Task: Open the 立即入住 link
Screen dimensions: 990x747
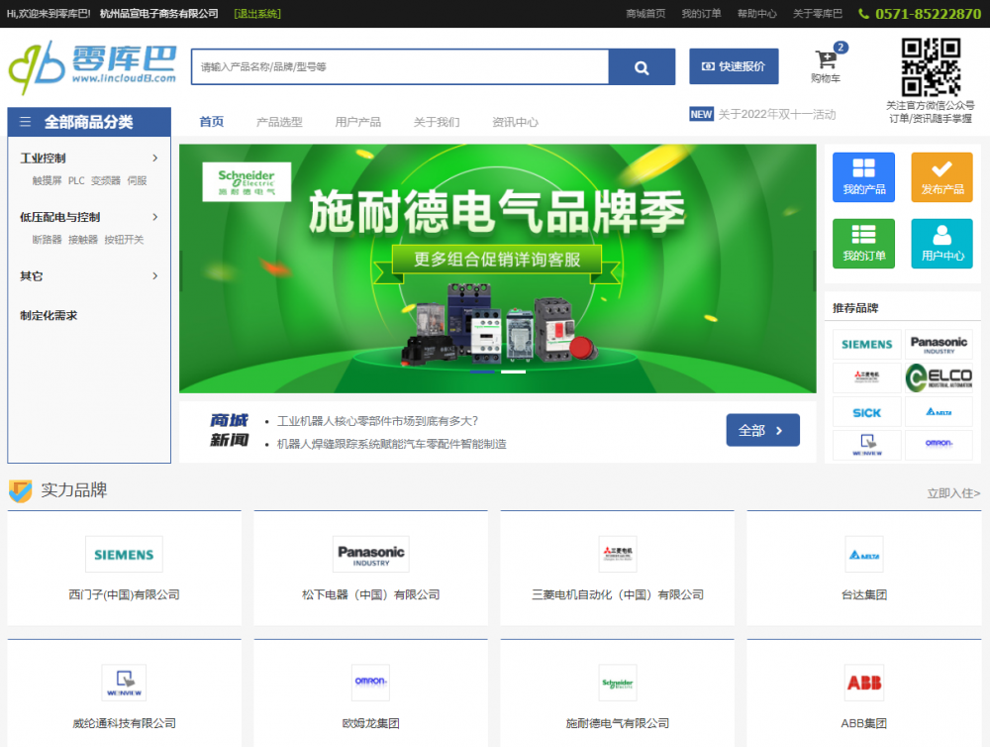Action: point(952,492)
